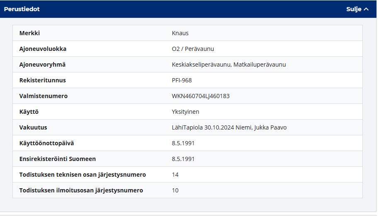This screenshot has width=379, height=216.
Task: Select the Käyttö label
Action: tap(29, 112)
